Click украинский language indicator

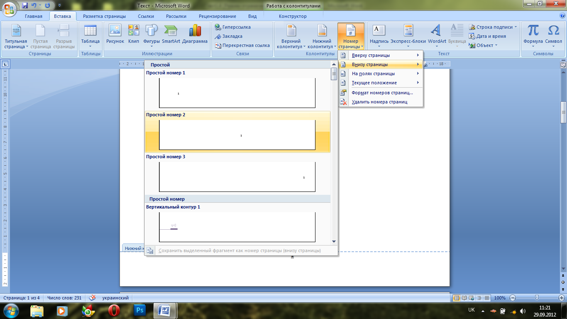tap(115, 298)
